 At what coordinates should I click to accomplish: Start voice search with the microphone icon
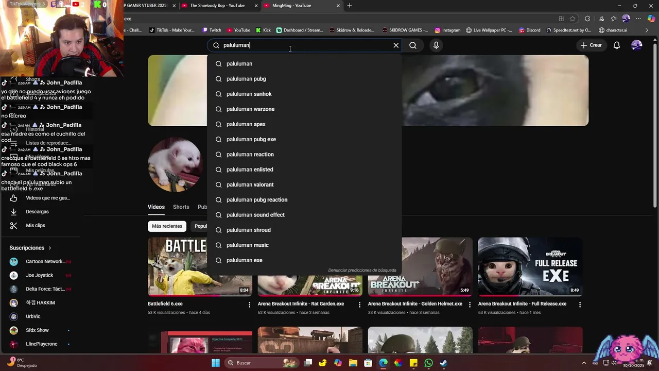(x=436, y=45)
